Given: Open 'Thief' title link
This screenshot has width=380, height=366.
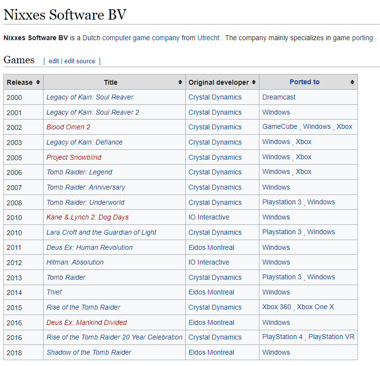Looking at the screenshot, I should click(x=54, y=293).
